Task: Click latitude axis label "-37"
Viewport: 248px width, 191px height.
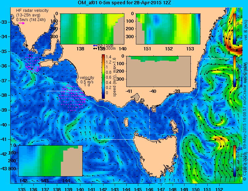Action: [x=4, y=81]
